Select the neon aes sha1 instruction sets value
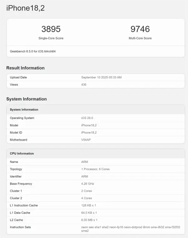This screenshot has width=188, height=238. [131, 229]
